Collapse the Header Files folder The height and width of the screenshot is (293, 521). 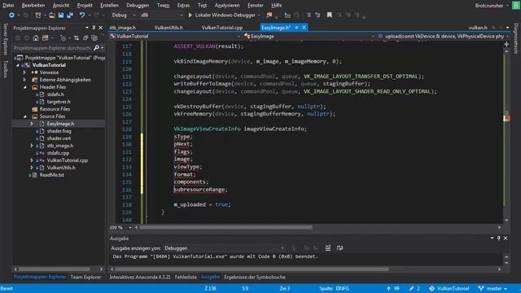[x=25, y=87]
